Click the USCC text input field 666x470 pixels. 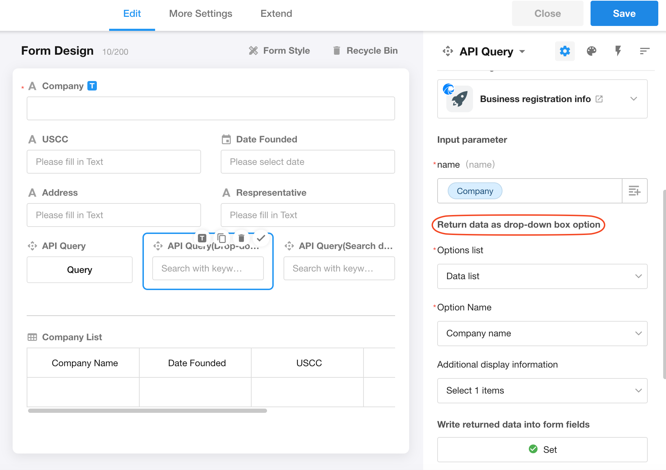pyautogui.click(x=114, y=162)
